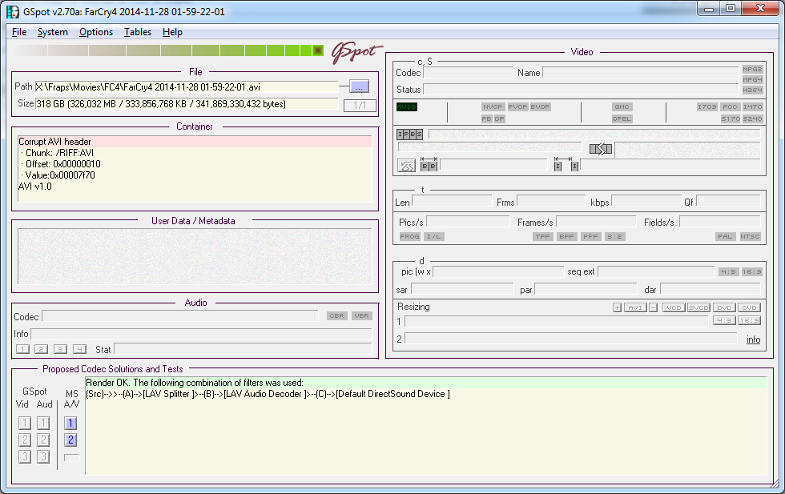Select audio stream button 1

tap(22, 349)
